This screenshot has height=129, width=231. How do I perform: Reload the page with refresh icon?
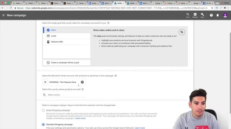pos(10,8)
